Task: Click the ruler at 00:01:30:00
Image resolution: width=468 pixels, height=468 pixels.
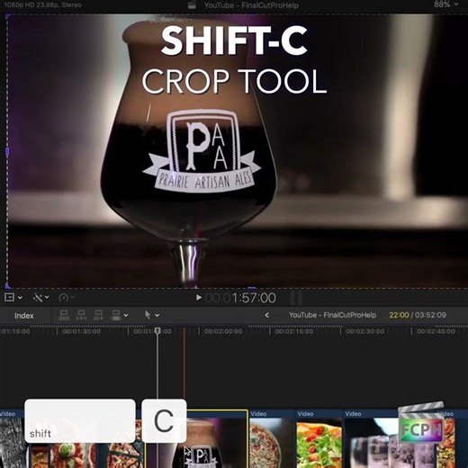Action: point(81,331)
